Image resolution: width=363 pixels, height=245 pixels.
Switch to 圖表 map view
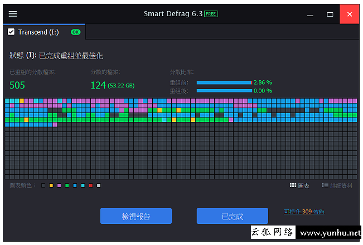point(299,185)
